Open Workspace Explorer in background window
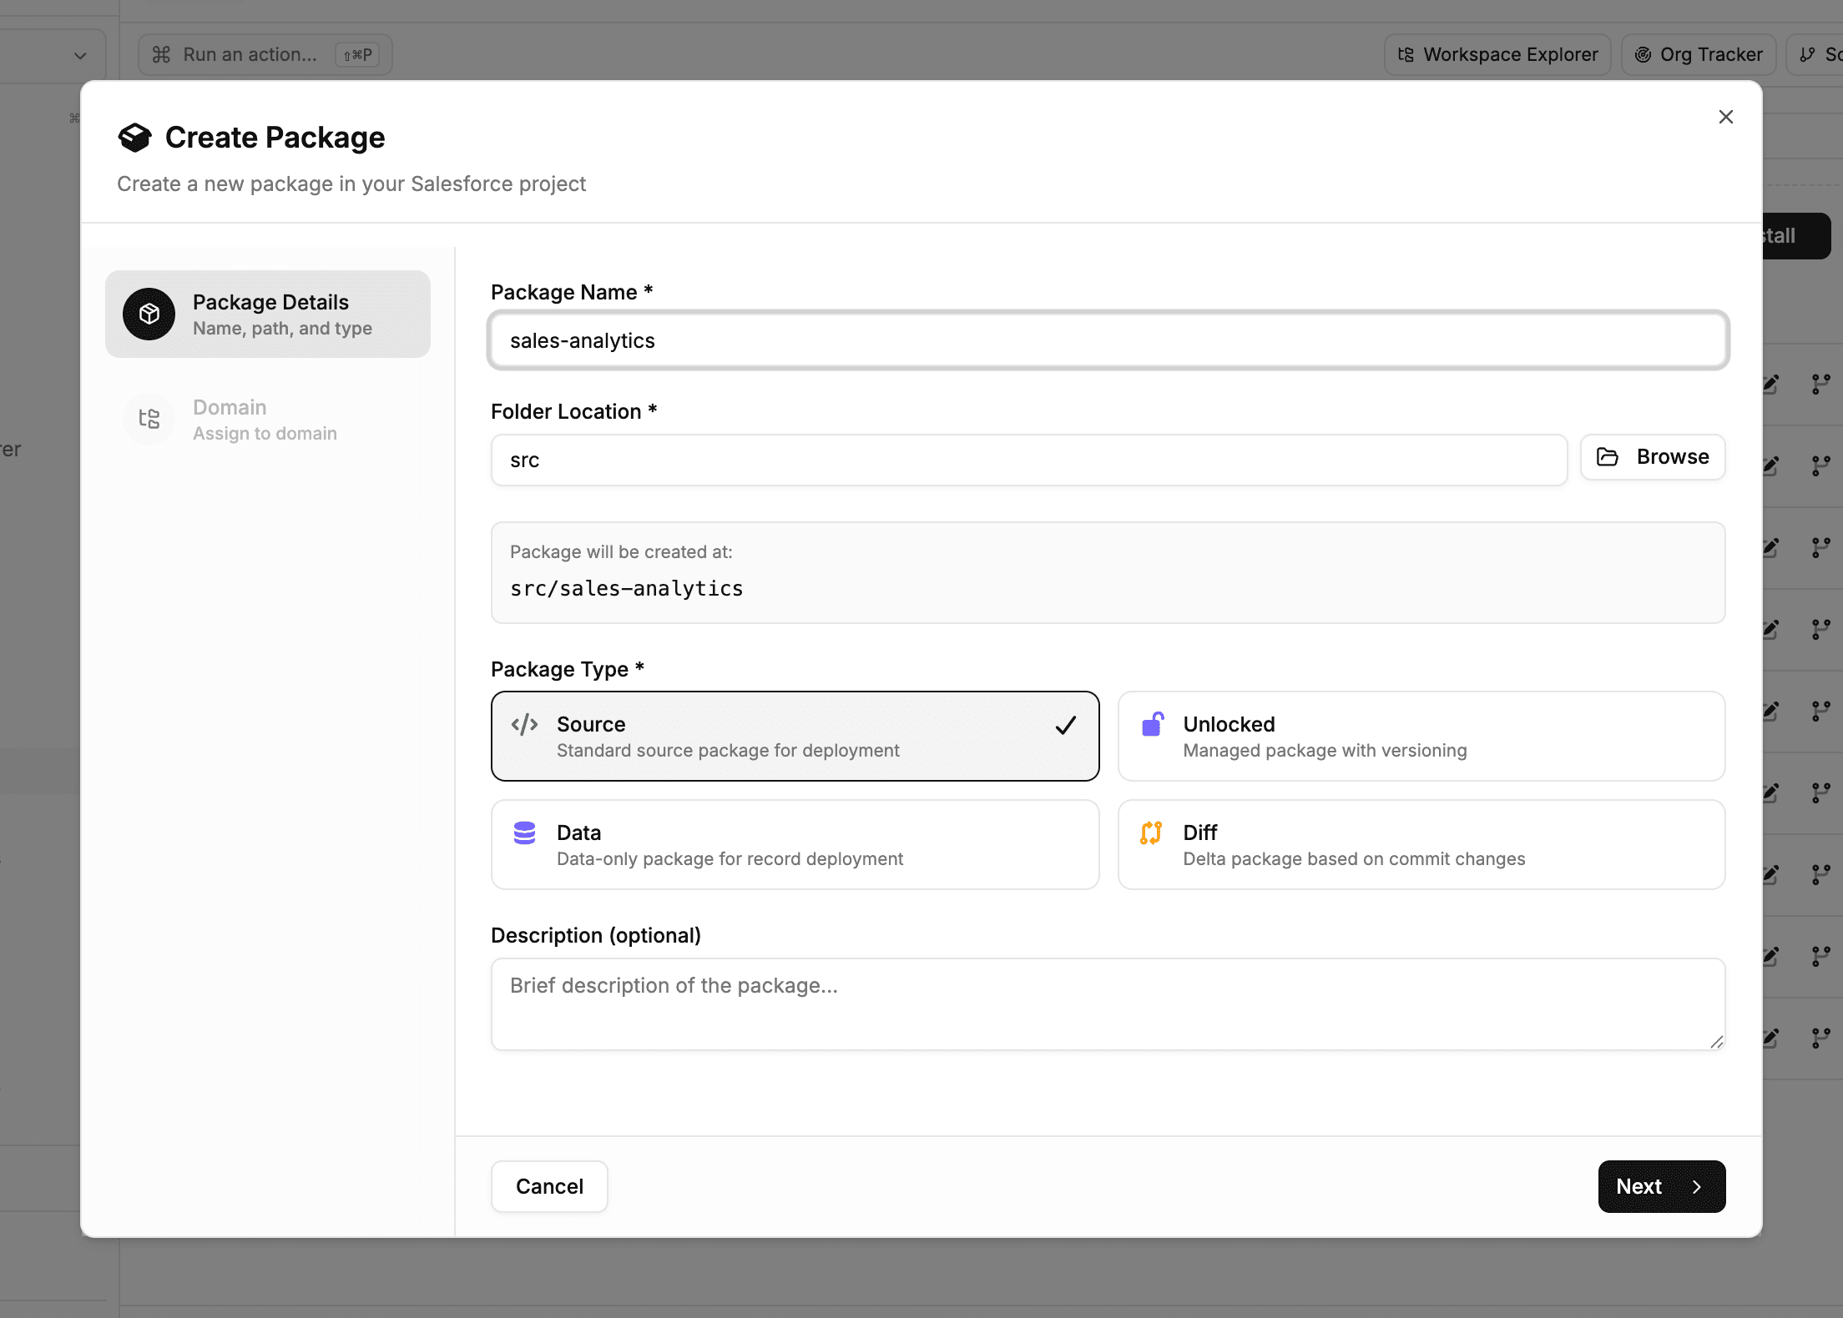This screenshot has height=1318, width=1843. (x=1497, y=54)
